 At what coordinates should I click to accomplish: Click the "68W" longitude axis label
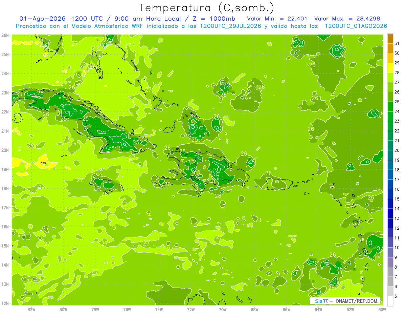255,309
